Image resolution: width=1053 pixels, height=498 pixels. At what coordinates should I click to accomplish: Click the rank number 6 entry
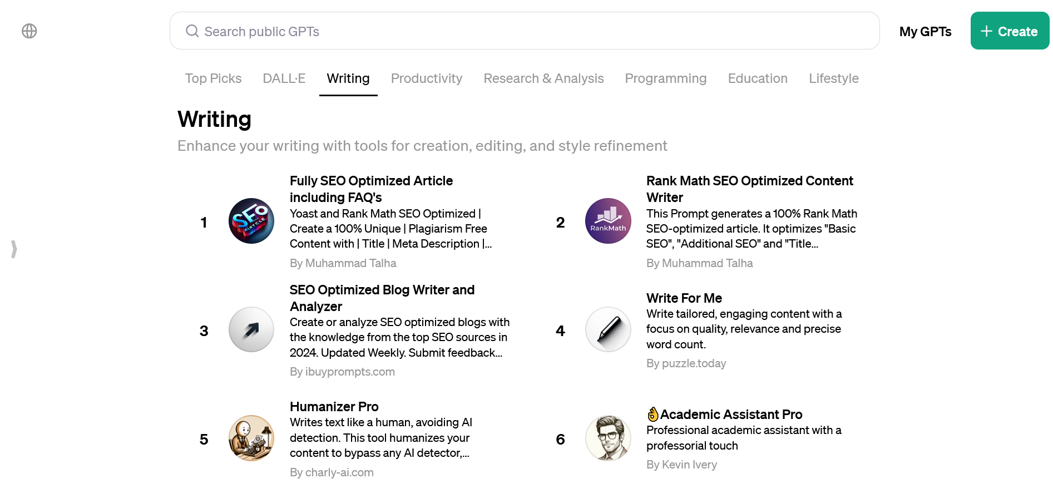(560, 440)
